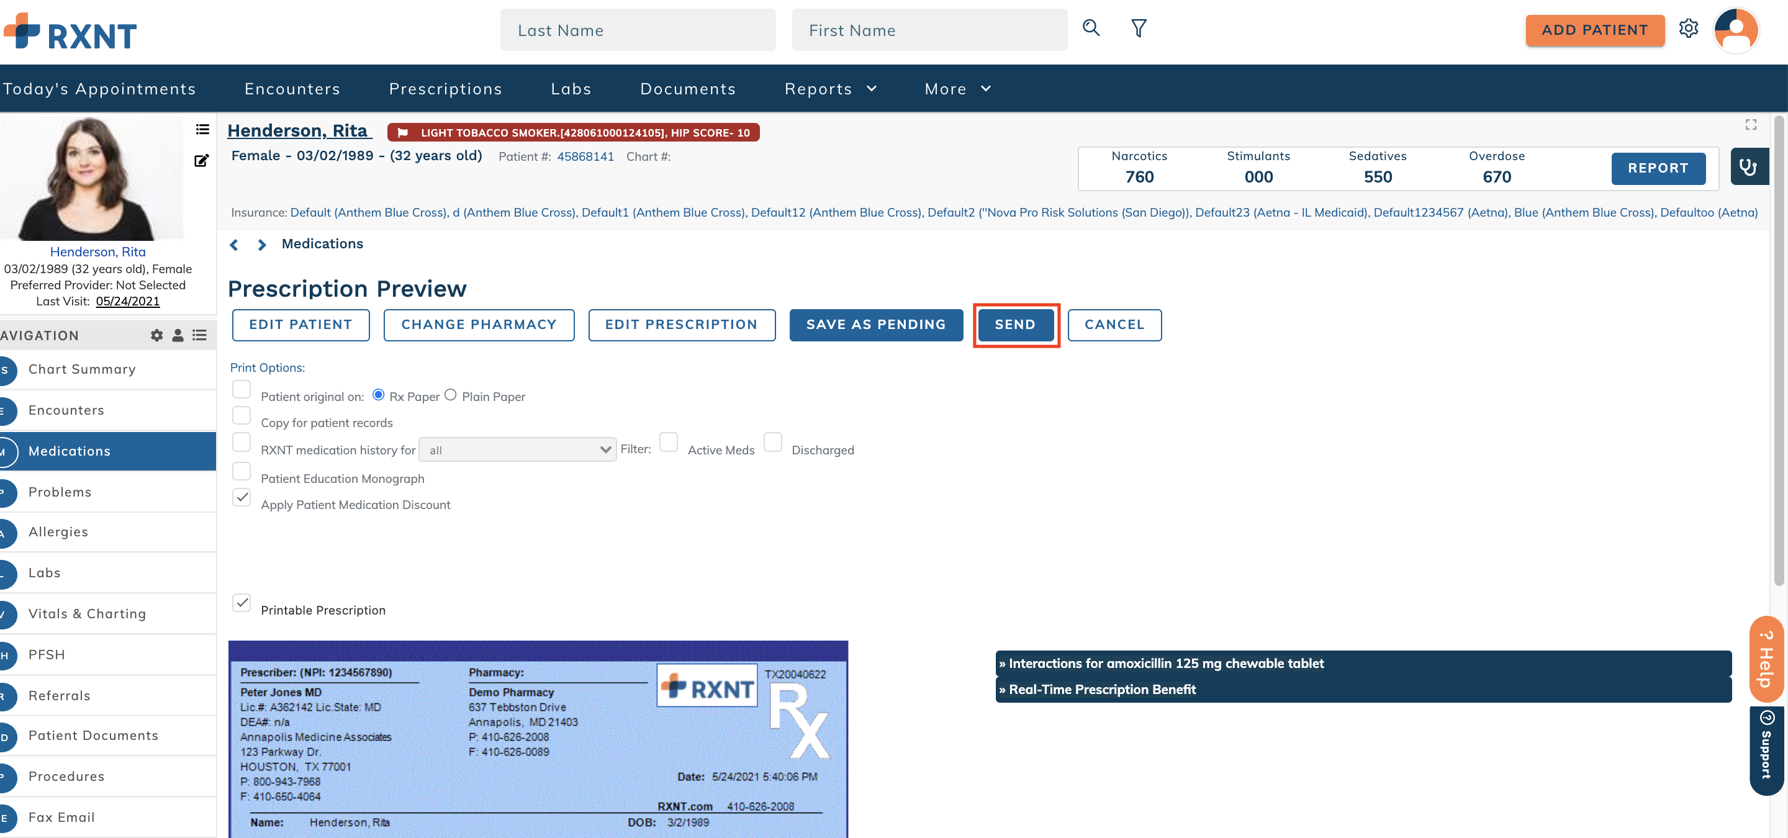Click the edit pencil beside patient photo
Image resolution: width=1788 pixels, height=838 pixels.
tap(201, 160)
